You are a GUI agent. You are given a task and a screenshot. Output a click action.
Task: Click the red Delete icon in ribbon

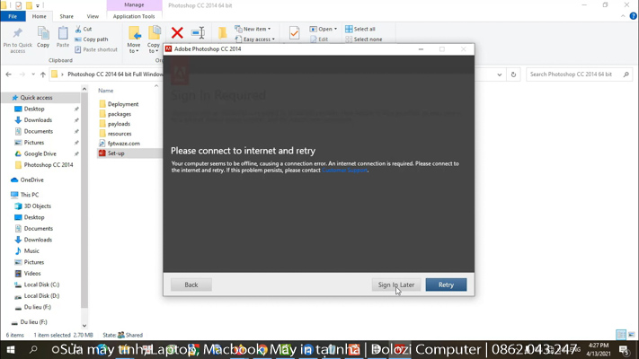pyautogui.click(x=177, y=33)
